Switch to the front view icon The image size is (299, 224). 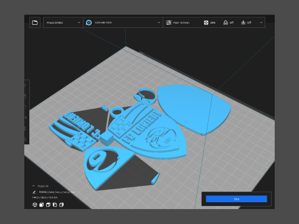(42, 205)
